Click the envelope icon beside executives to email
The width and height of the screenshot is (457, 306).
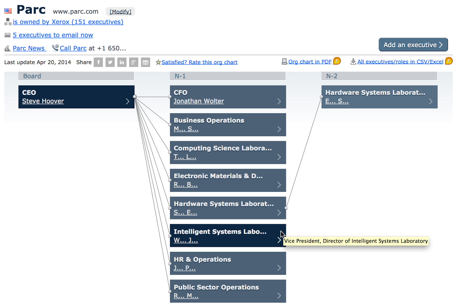point(8,35)
